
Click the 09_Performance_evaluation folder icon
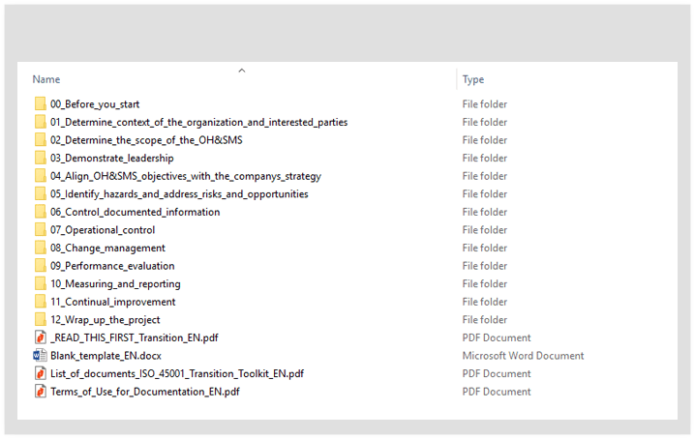point(40,266)
